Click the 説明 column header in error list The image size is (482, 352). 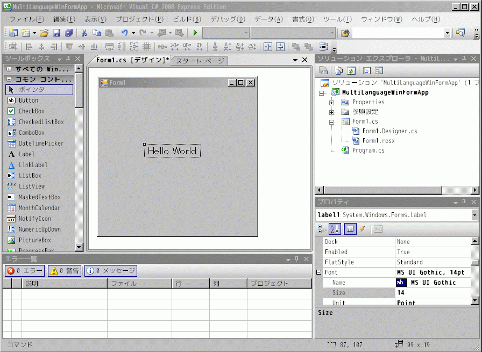coord(64,284)
